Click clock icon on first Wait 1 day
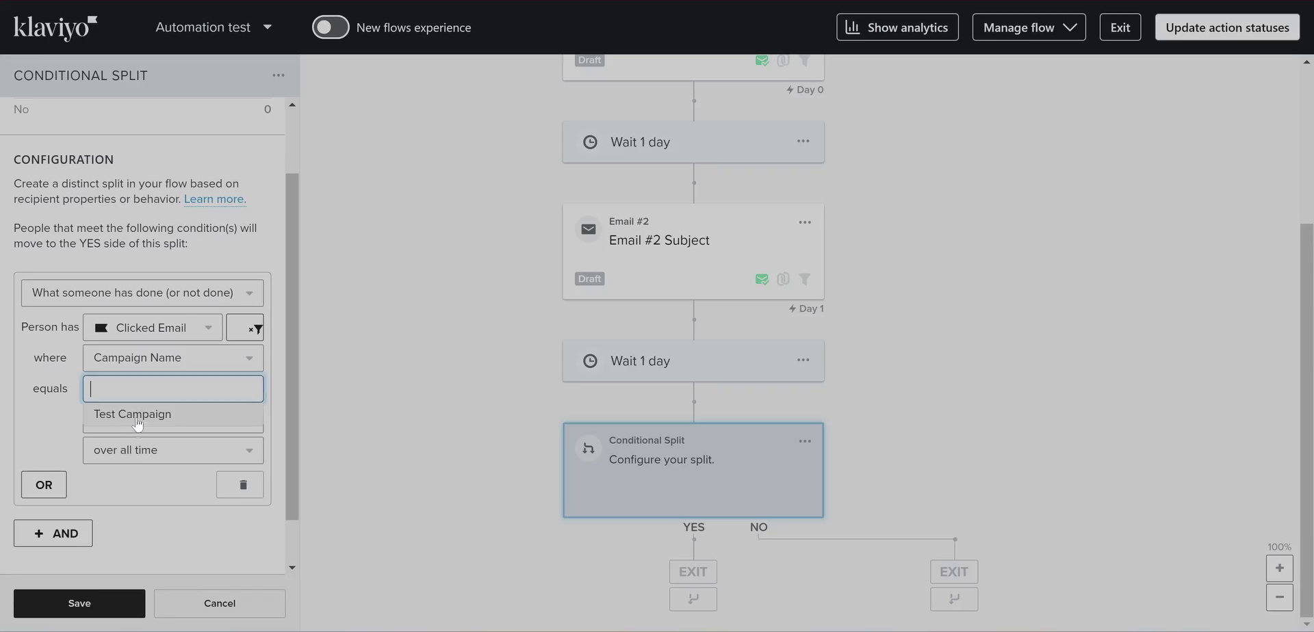This screenshot has width=1314, height=632. click(x=590, y=142)
